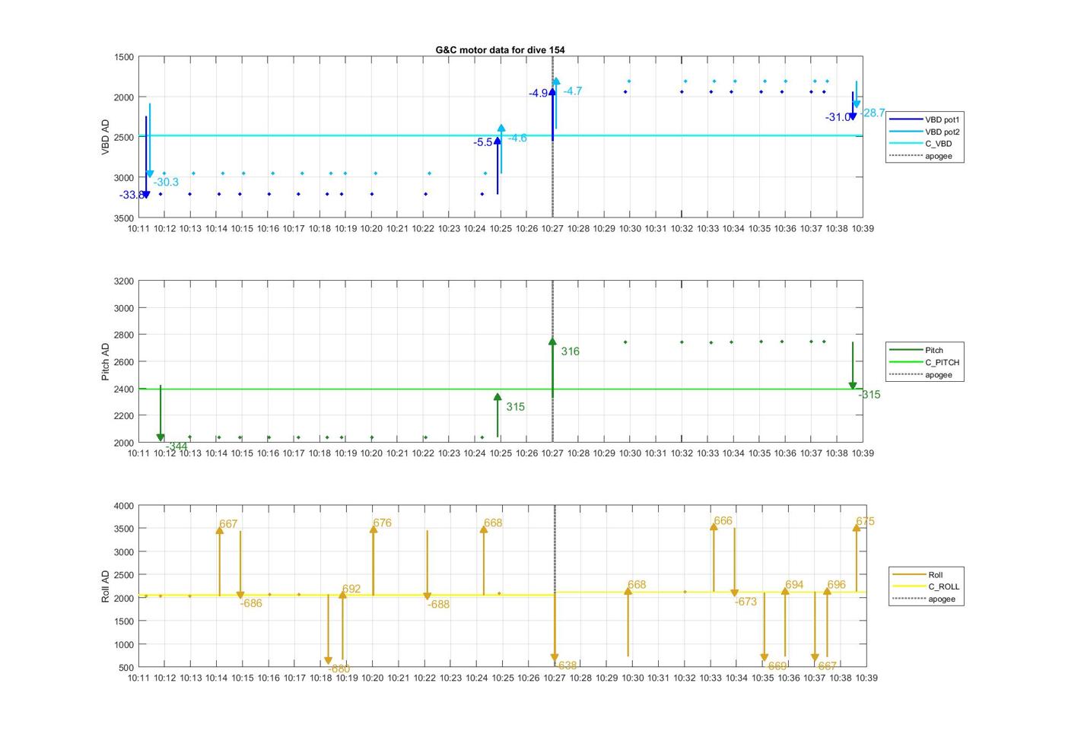Select the 'C_VBD' legend entry
This screenshot has height=750, width=1065.
pos(926,144)
